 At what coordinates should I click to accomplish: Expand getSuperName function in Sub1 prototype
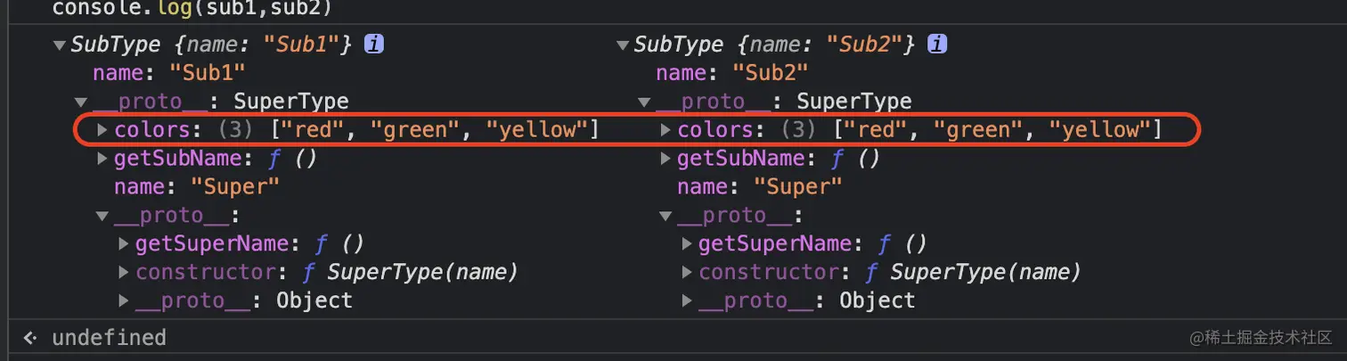[124, 243]
